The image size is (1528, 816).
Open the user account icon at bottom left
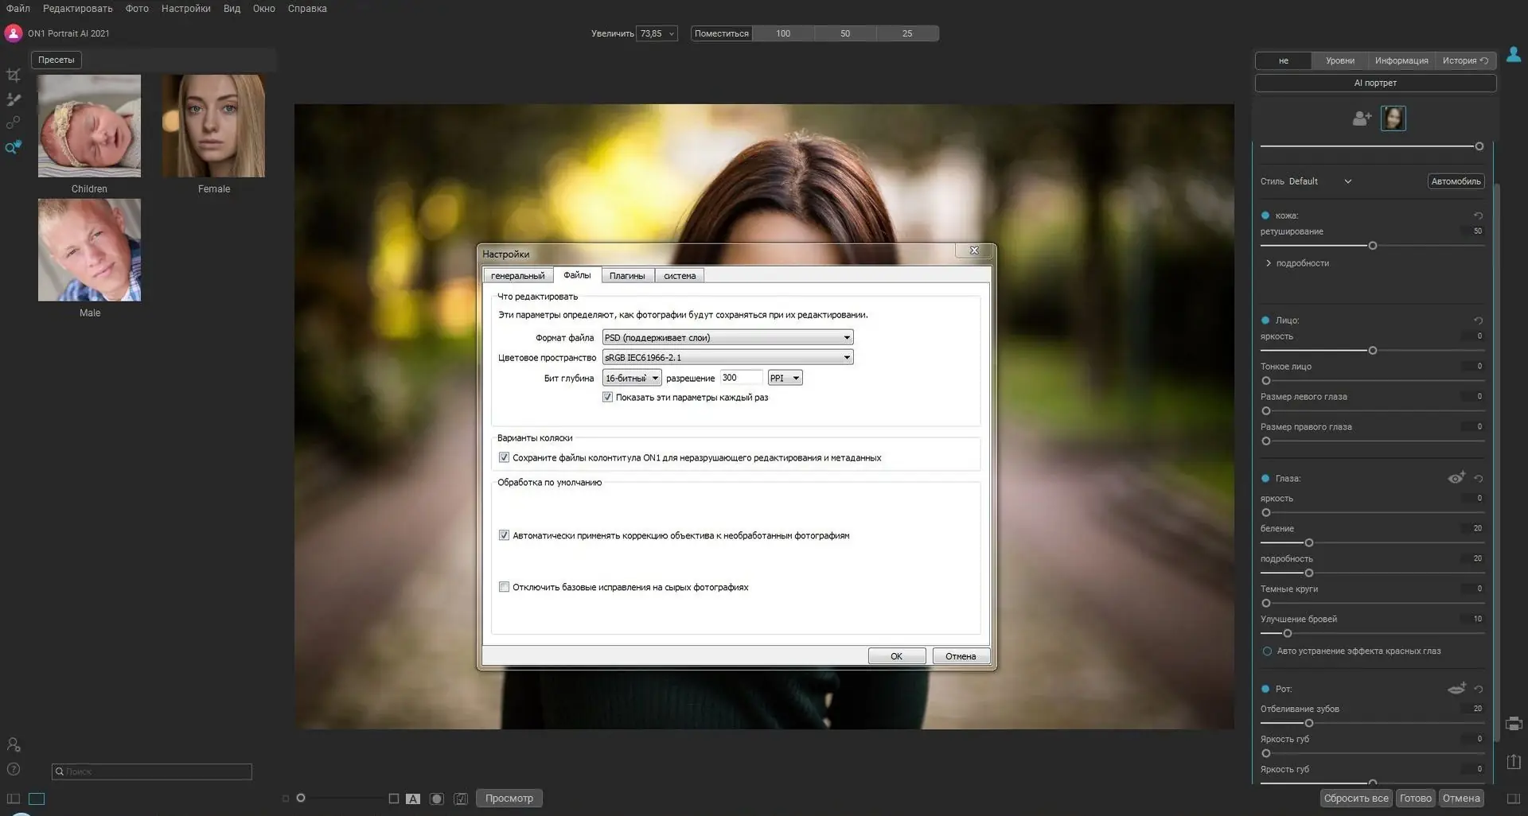click(x=14, y=744)
